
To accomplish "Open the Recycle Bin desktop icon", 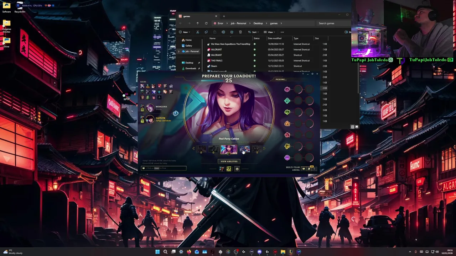I will (x=20, y=7).
